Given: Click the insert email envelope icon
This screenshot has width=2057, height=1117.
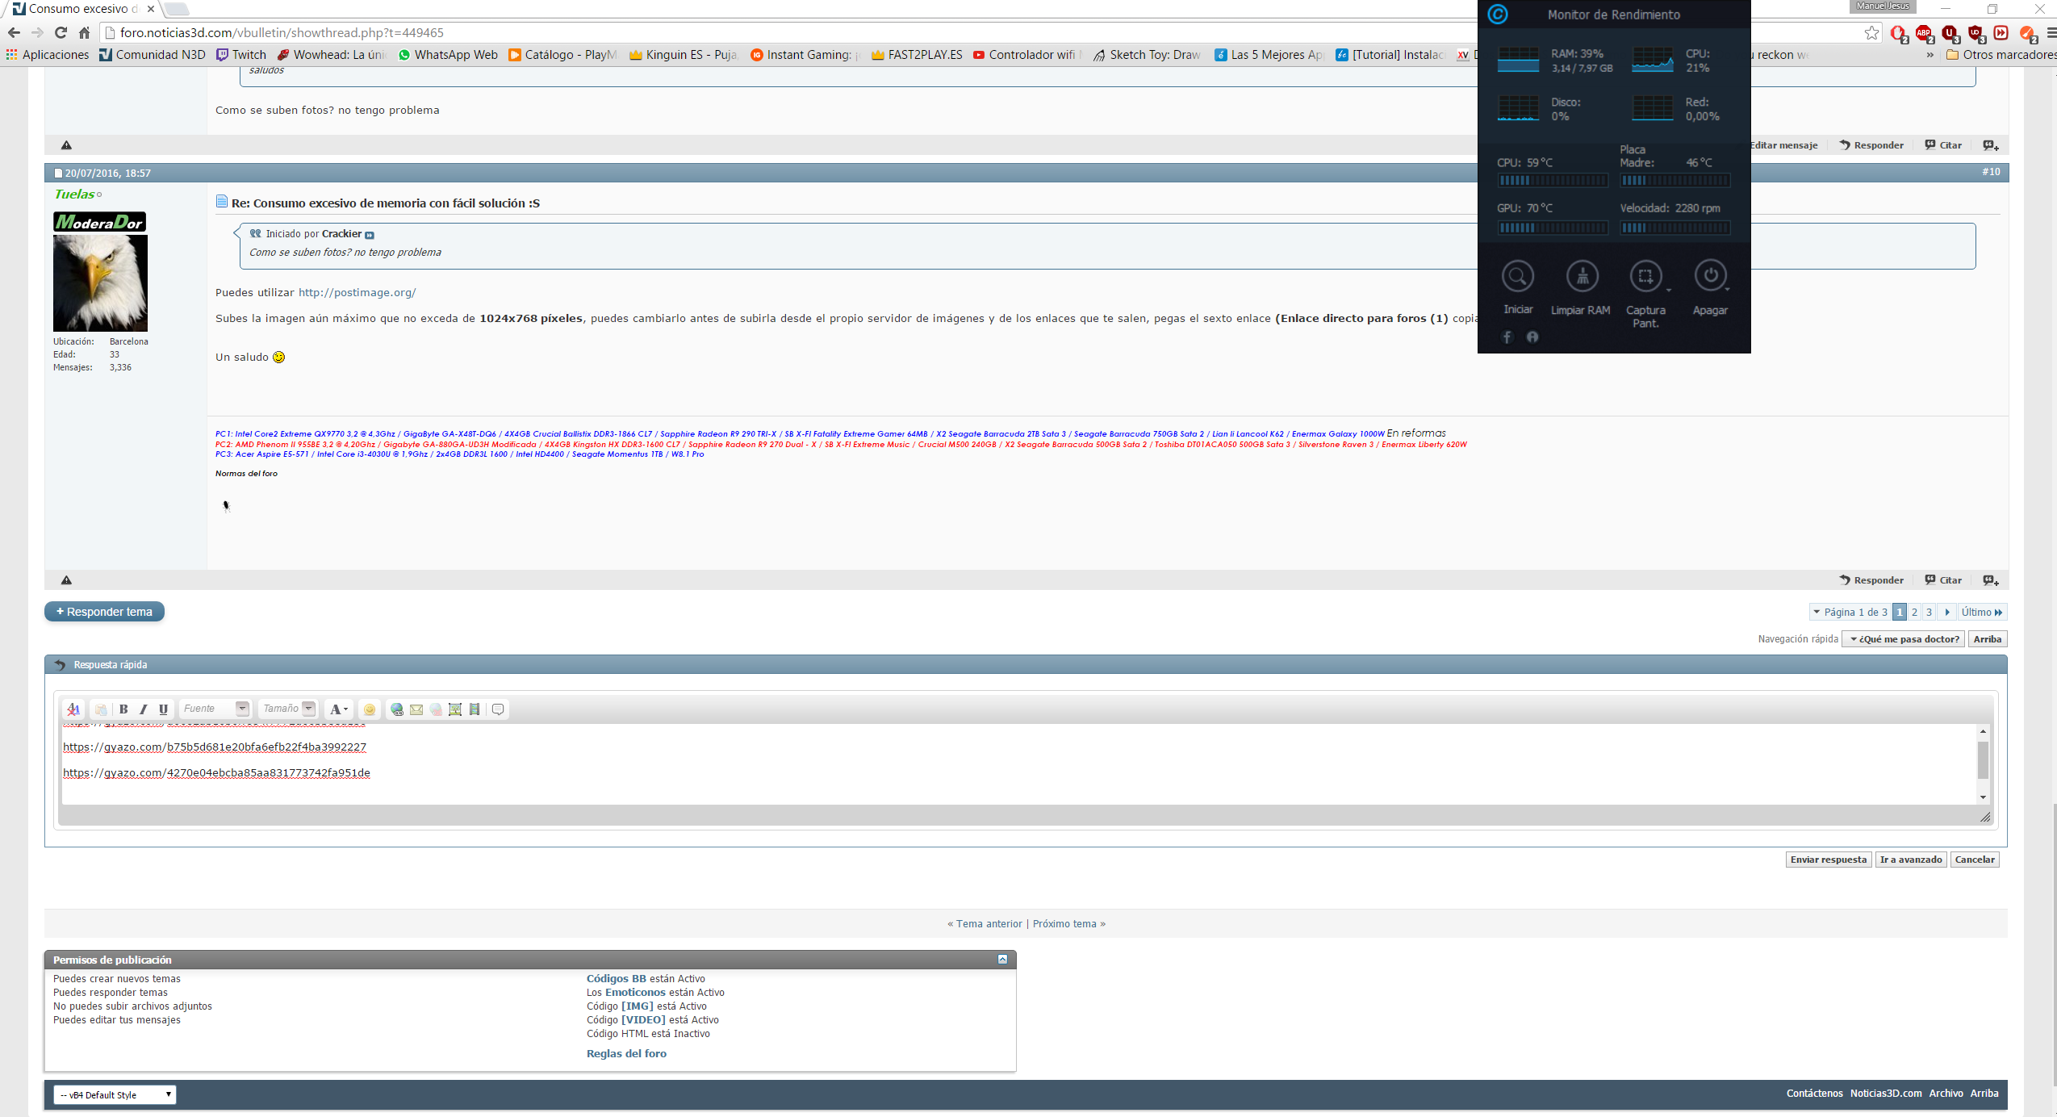Looking at the screenshot, I should click(x=416, y=709).
